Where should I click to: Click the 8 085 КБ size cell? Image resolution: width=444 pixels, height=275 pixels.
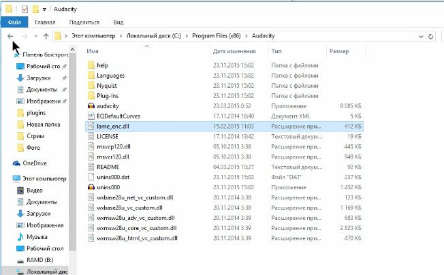pyautogui.click(x=351, y=106)
